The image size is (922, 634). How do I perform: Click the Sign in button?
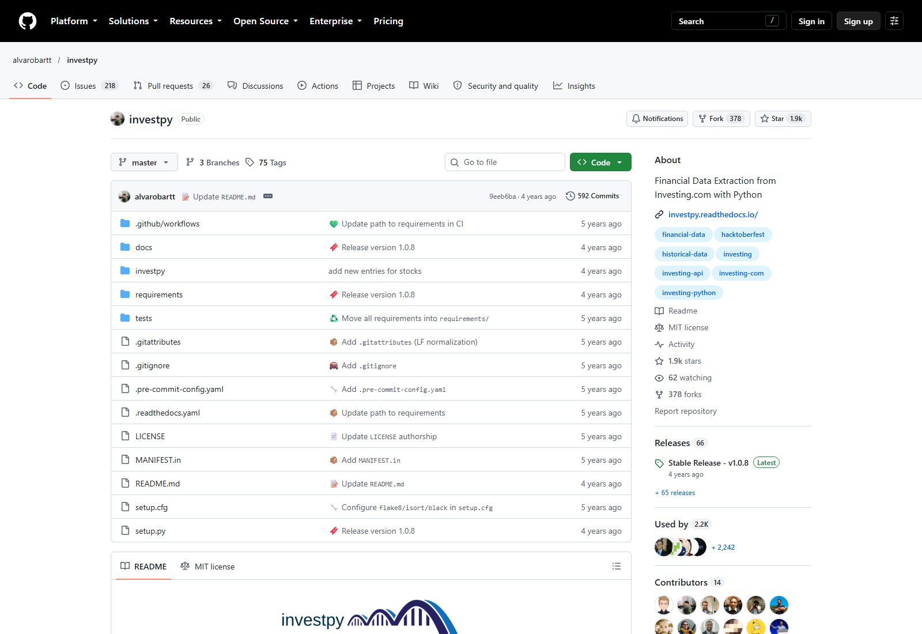811,21
